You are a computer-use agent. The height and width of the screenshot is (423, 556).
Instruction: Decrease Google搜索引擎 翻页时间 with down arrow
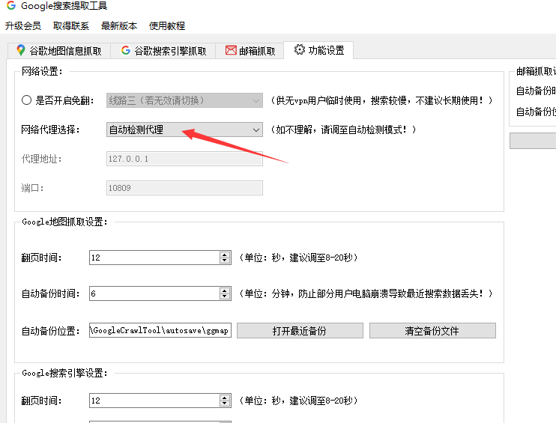[225, 404]
